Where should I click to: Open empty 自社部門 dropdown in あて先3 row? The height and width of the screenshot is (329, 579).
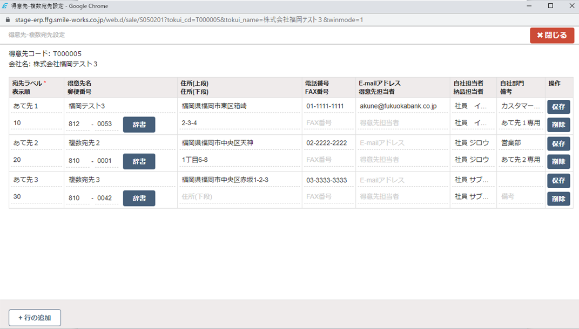coord(520,180)
